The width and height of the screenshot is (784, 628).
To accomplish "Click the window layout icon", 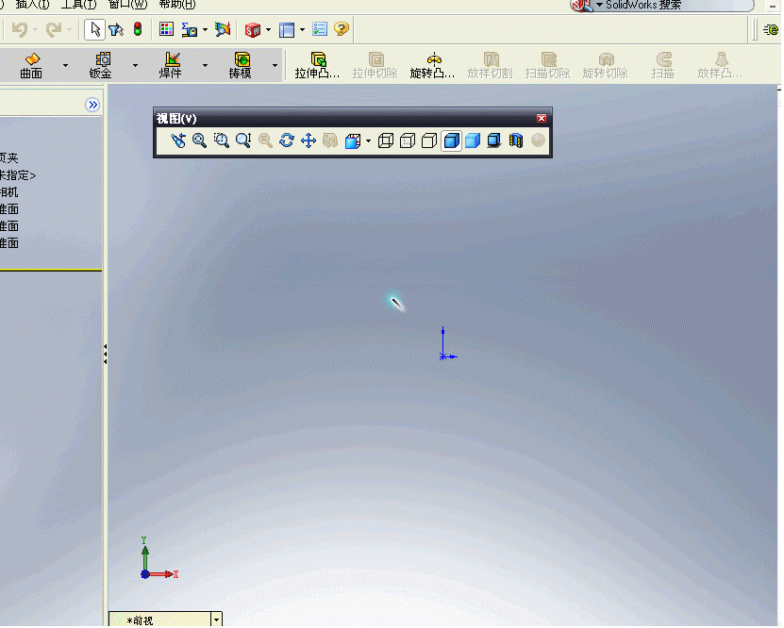I will click(x=287, y=30).
